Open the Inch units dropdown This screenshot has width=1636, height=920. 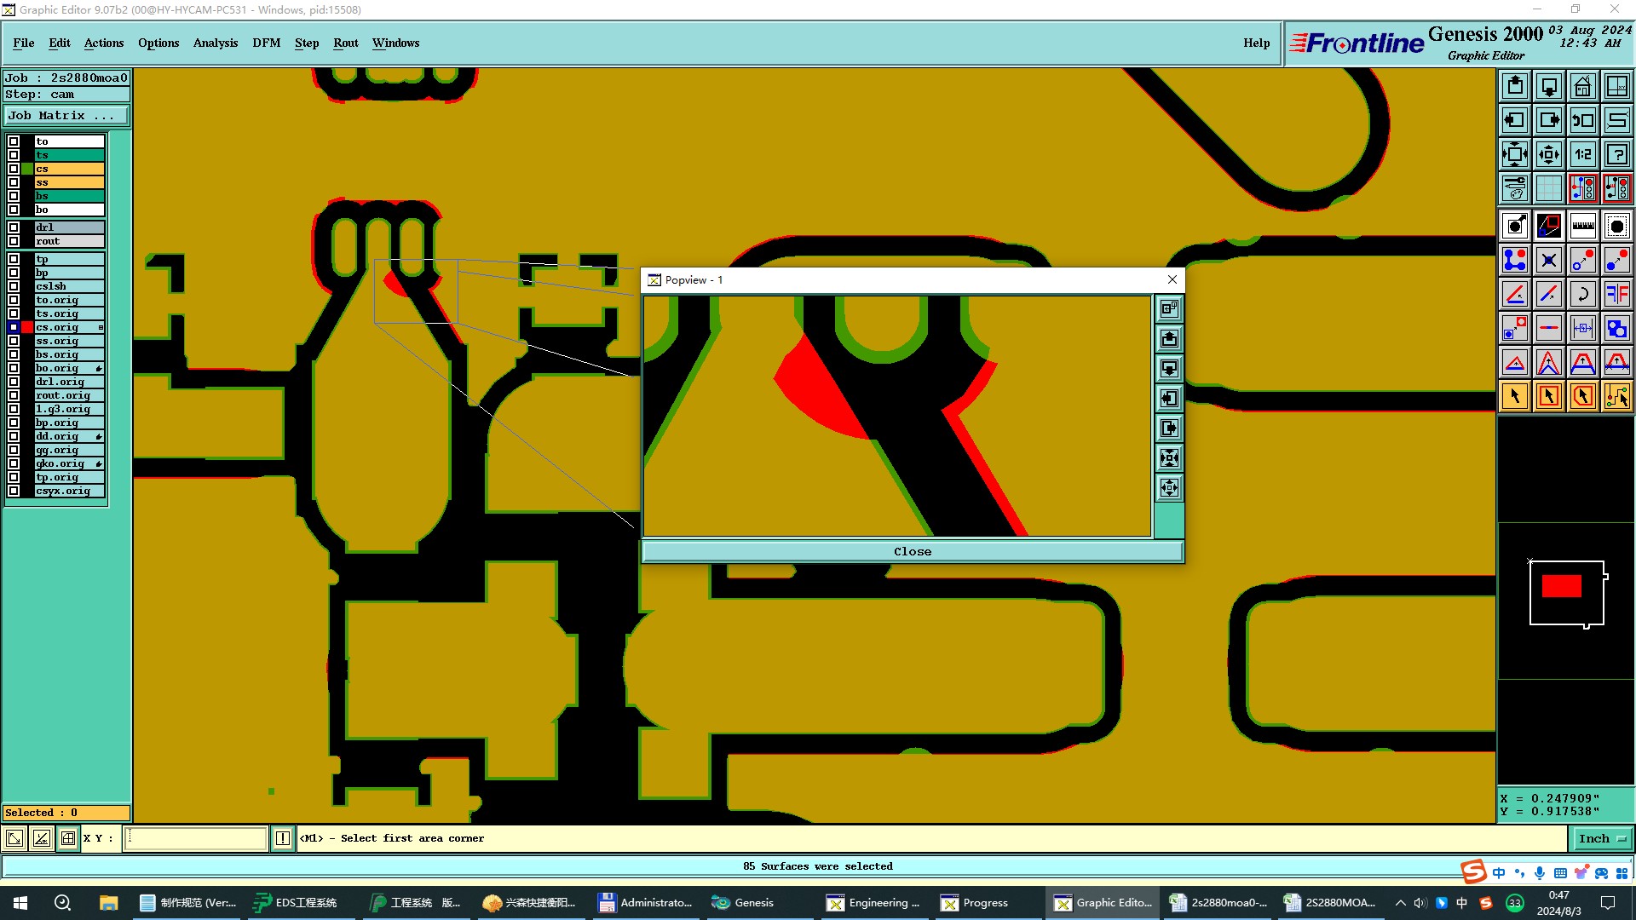(x=1602, y=838)
